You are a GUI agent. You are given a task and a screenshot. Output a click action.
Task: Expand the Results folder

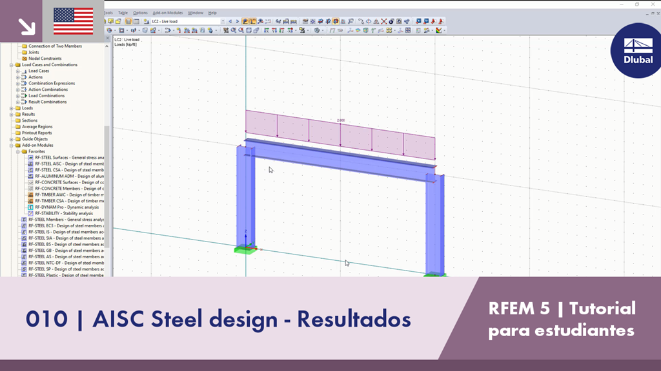click(x=12, y=115)
